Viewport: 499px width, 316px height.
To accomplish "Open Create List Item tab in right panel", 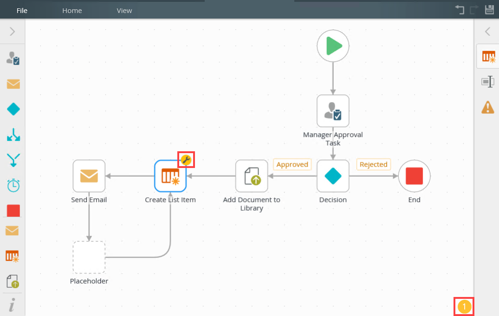I will [488, 57].
